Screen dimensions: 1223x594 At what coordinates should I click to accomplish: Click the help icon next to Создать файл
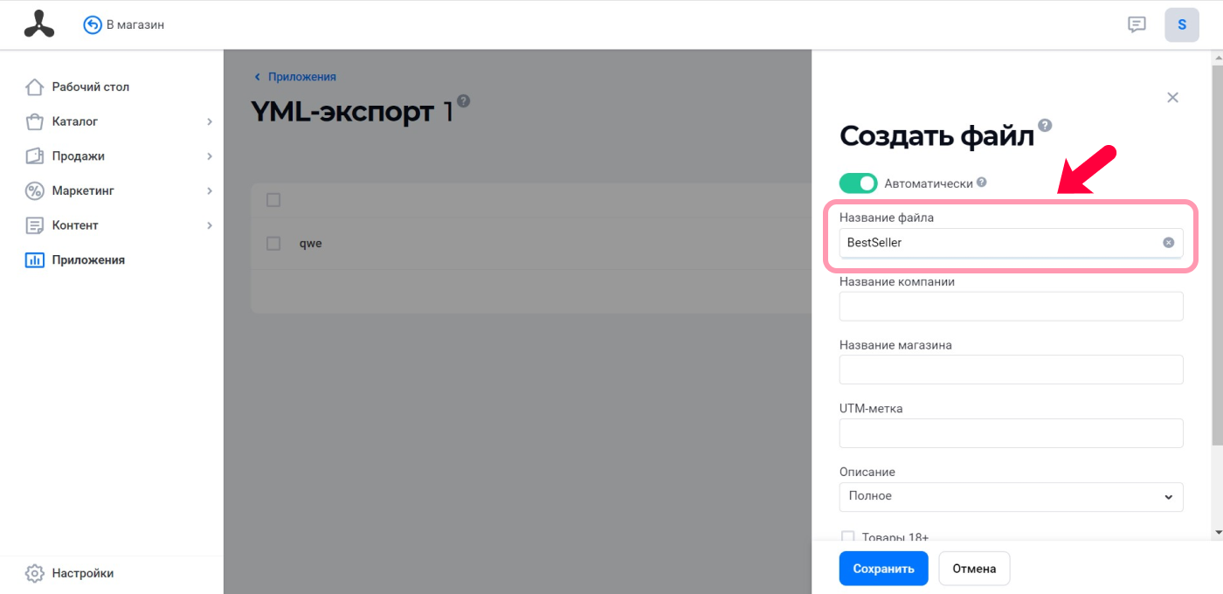tap(1045, 125)
